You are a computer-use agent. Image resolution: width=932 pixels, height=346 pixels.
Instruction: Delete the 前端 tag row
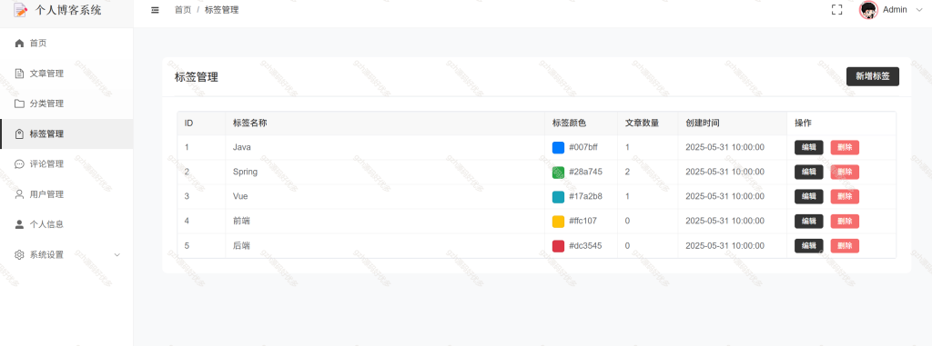coord(845,222)
